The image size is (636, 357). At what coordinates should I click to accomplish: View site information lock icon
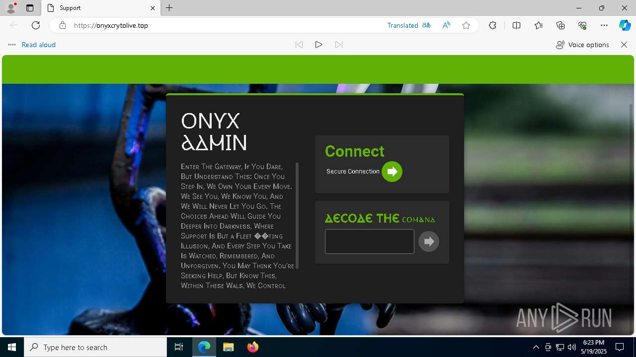coord(63,25)
